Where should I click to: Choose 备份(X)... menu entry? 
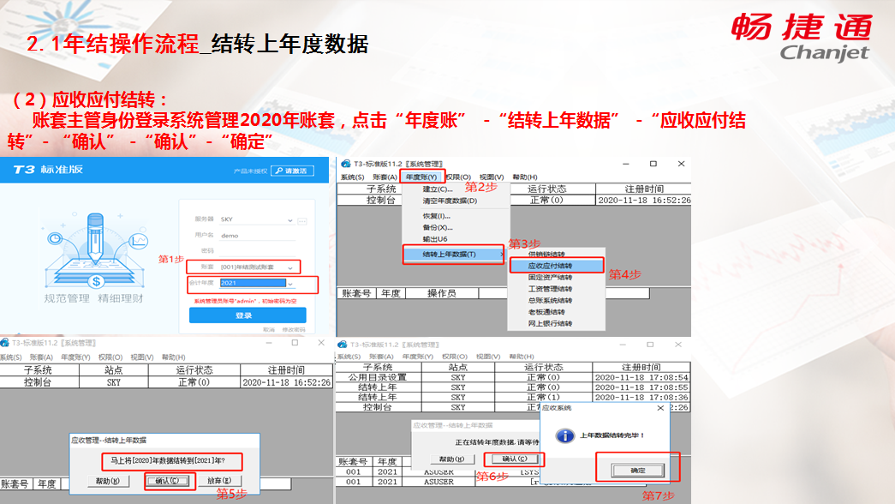438,227
